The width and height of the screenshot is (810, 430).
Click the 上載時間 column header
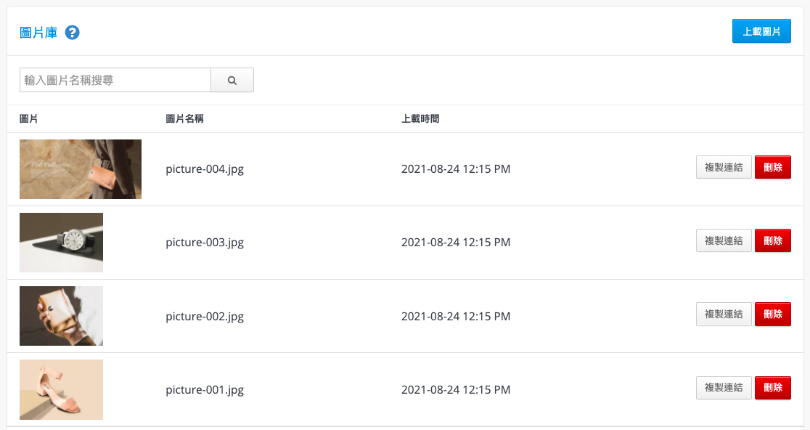[x=420, y=119]
